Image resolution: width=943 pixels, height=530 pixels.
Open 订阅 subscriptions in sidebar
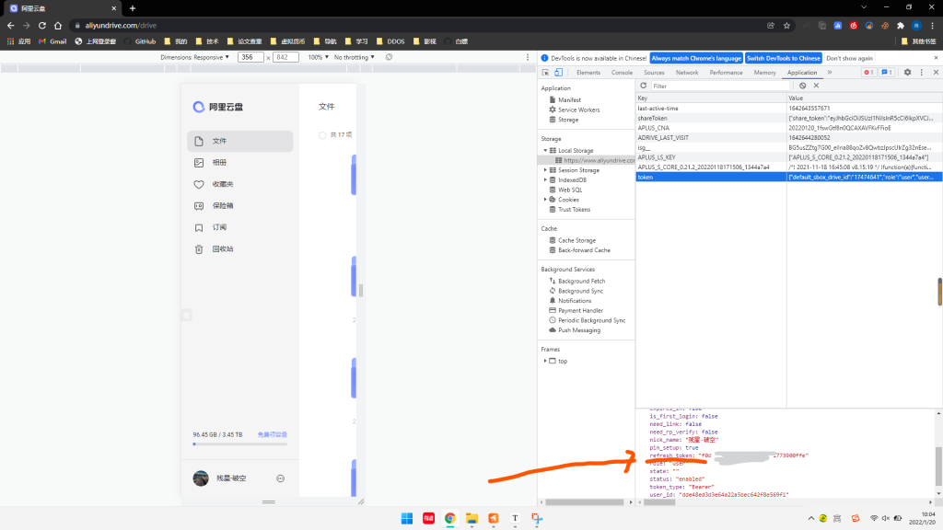coord(240,227)
